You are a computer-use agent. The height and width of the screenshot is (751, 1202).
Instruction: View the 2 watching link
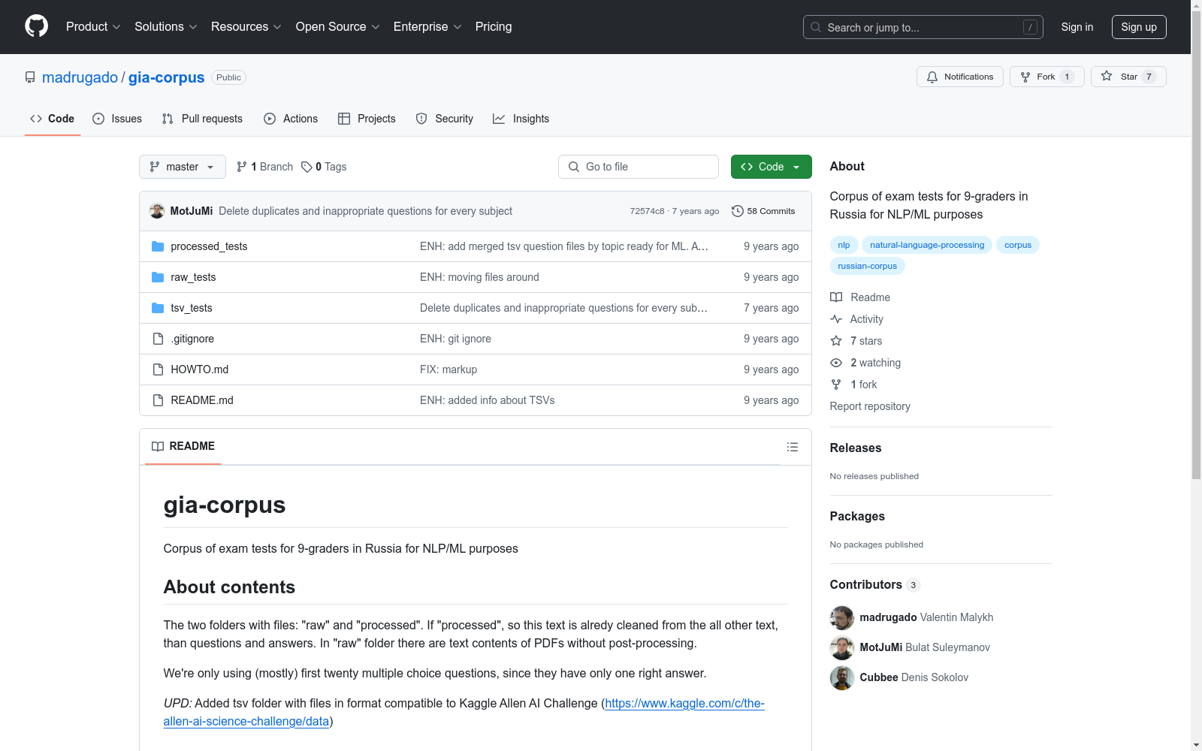(865, 363)
